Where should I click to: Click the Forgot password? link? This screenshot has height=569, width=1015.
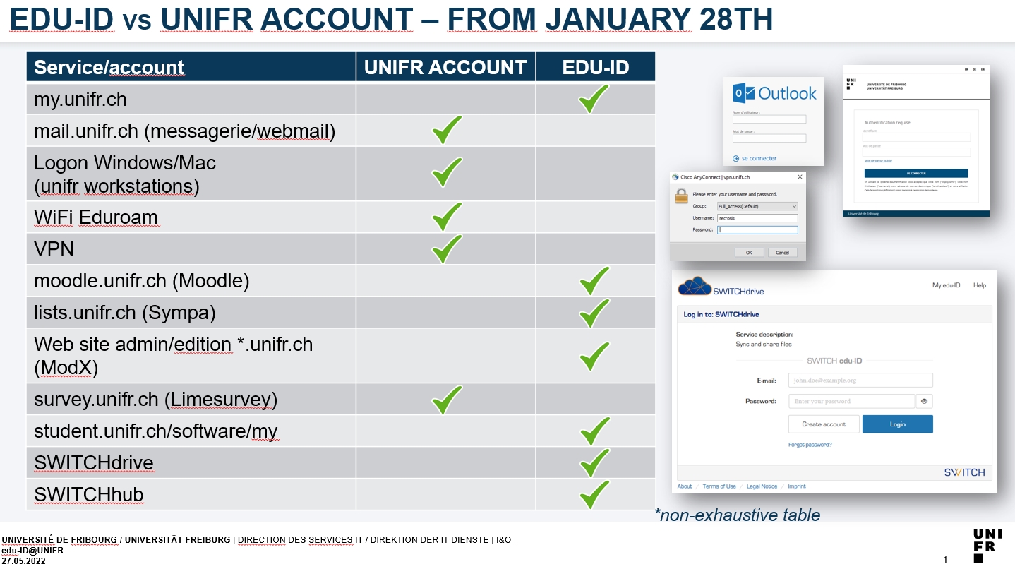pyautogui.click(x=810, y=445)
